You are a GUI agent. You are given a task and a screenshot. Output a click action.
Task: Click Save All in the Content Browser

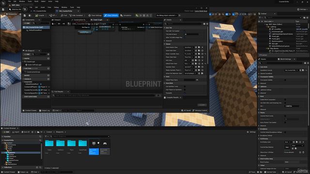25,132
